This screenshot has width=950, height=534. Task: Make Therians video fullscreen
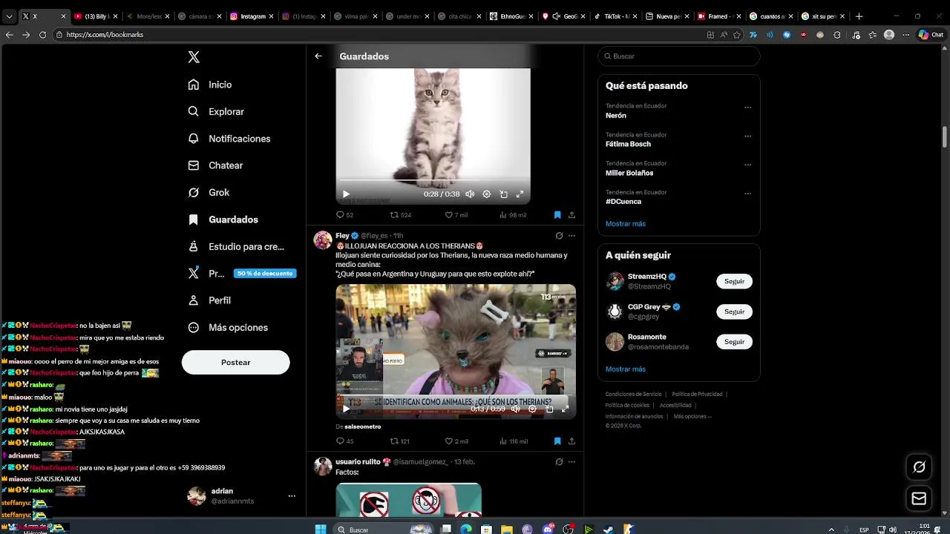(565, 409)
